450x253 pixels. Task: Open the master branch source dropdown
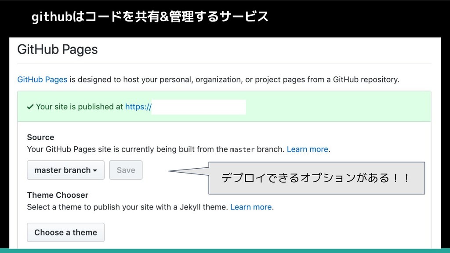pos(66,170)
